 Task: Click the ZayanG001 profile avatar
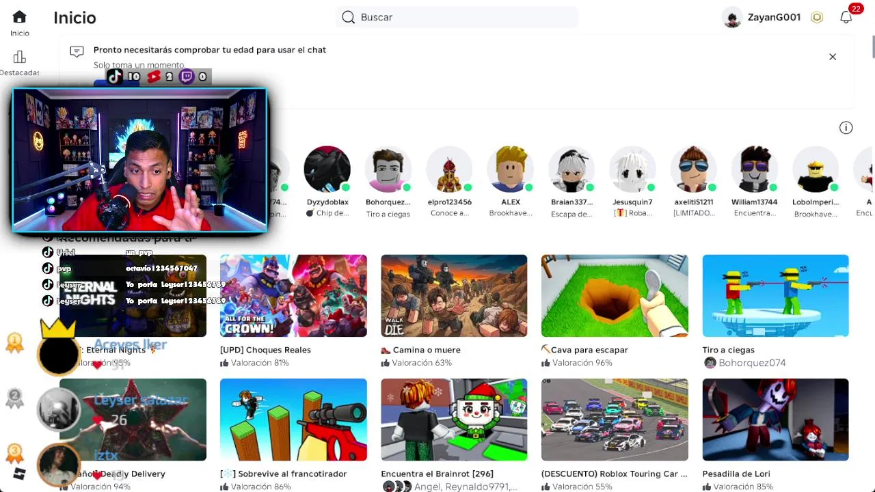tap(732, 18)
